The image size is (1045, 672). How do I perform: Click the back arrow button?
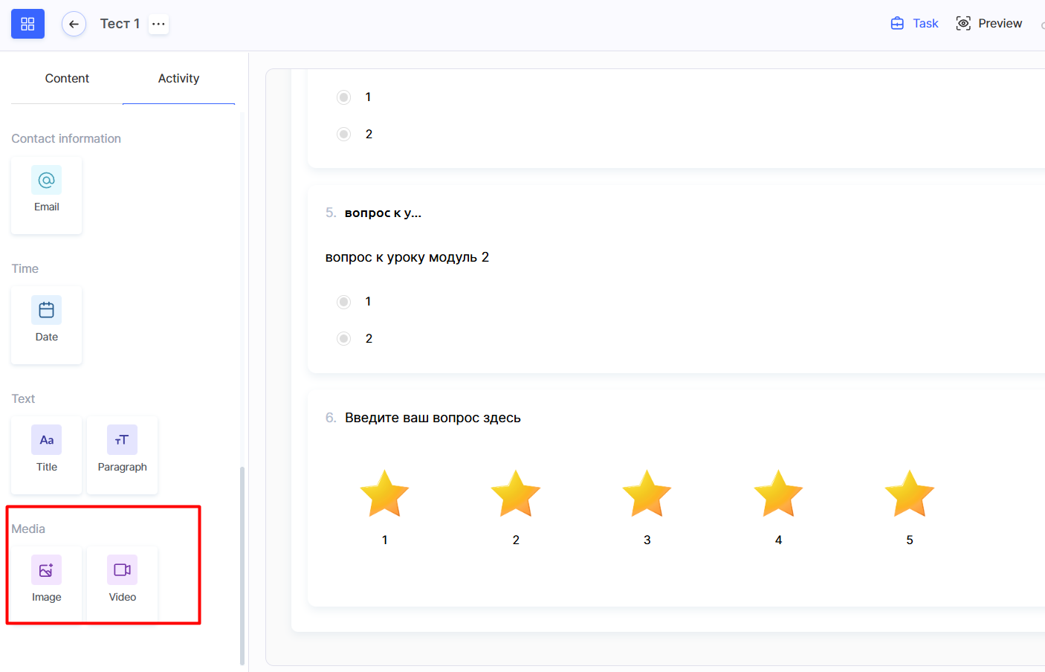click(x=74, y=24)
